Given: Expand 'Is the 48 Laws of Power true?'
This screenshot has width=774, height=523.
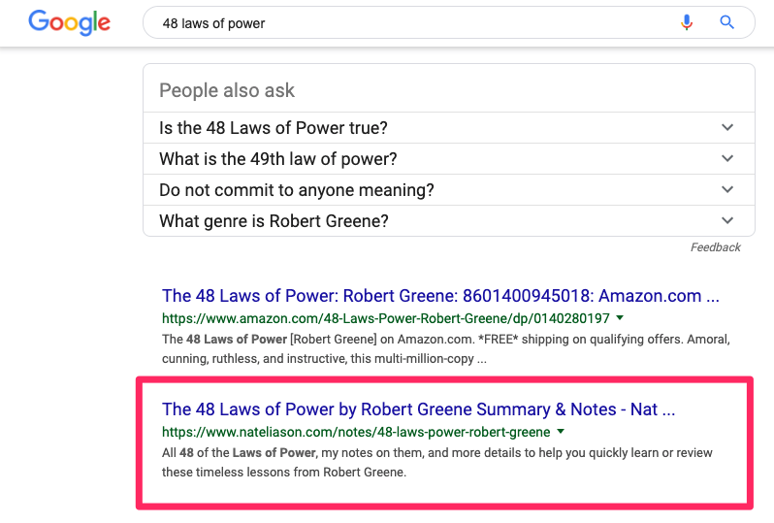Looking at the screenshot, I should pyautogui.click(x=449, y=128).
